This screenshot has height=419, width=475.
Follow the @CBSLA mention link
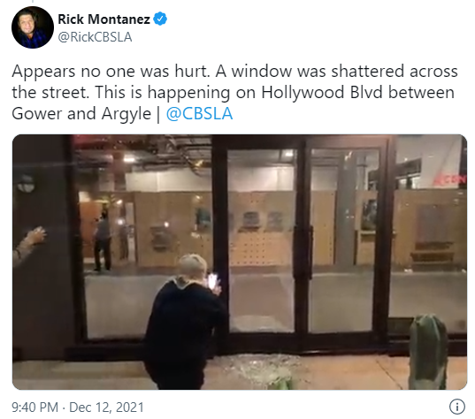point(199,114)
